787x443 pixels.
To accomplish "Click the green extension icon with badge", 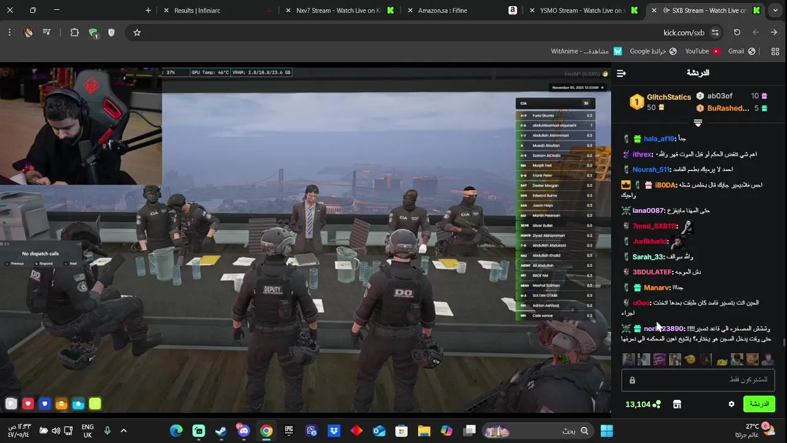I will click(93, 33).
